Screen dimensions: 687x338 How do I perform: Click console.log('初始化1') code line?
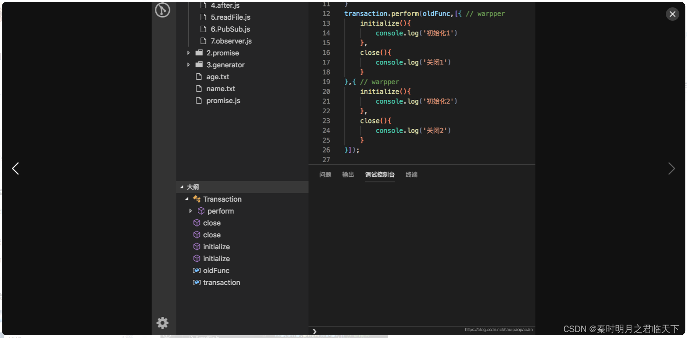click(416, 33)
